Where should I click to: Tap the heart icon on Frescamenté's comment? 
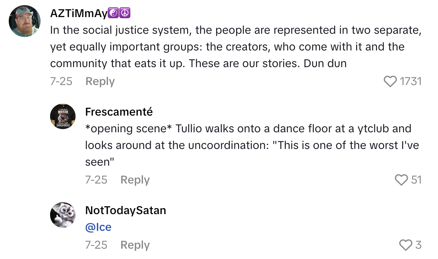click(402, 180)
